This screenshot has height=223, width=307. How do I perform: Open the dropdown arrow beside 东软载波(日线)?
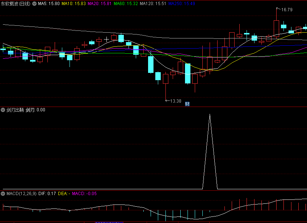click(34, 4)
